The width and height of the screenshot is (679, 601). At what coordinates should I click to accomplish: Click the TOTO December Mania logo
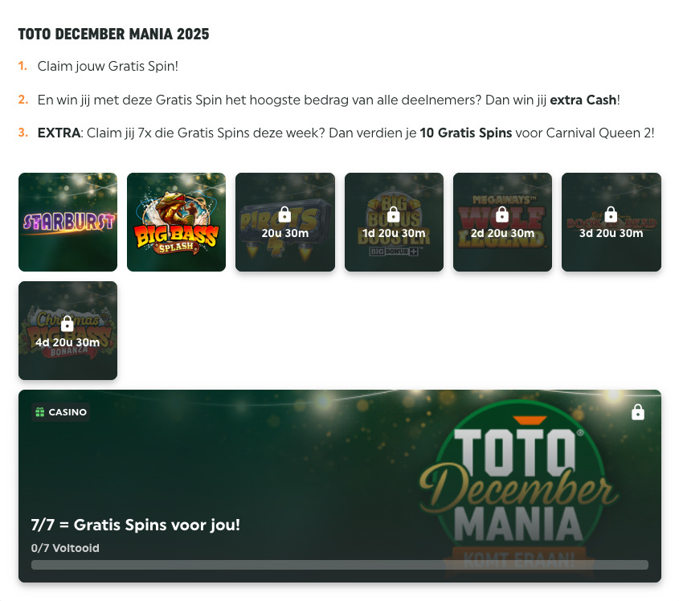point(520,487)
